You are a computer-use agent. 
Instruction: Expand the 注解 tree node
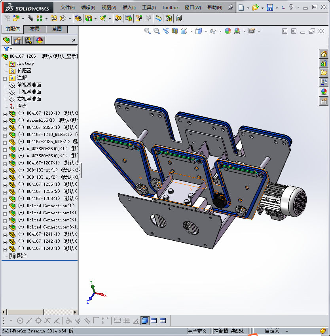[5, 79]
